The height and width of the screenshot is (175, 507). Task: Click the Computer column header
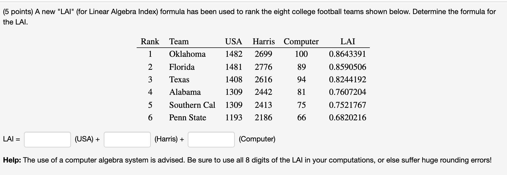301,42
